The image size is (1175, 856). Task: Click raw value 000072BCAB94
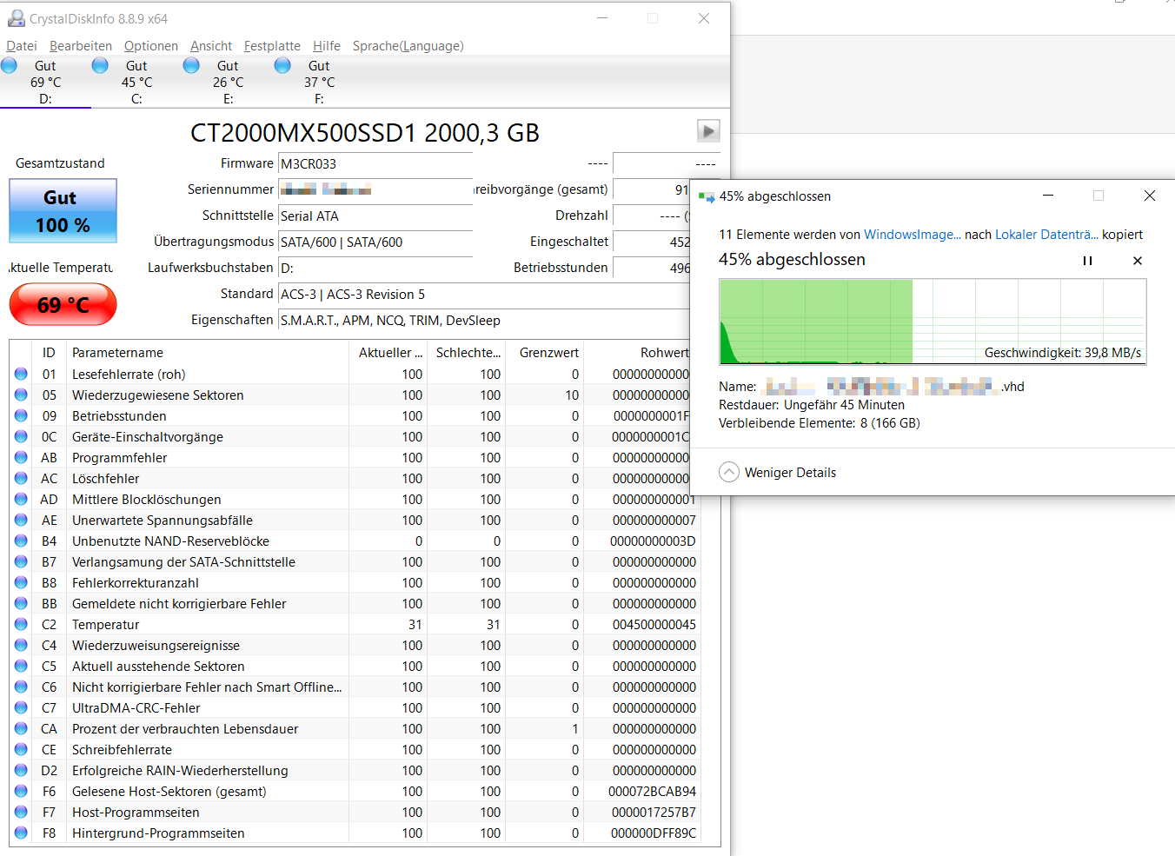coord(652,791)
